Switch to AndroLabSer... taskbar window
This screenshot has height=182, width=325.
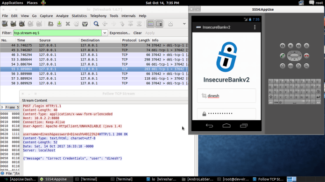tap(198, 179)
